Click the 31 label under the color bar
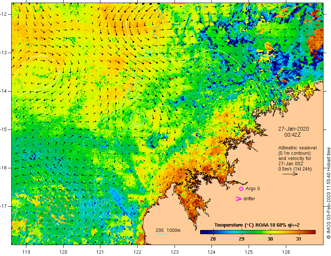Image resolution: width=331 pixels, height=256 pixels. tap(299, 239)
